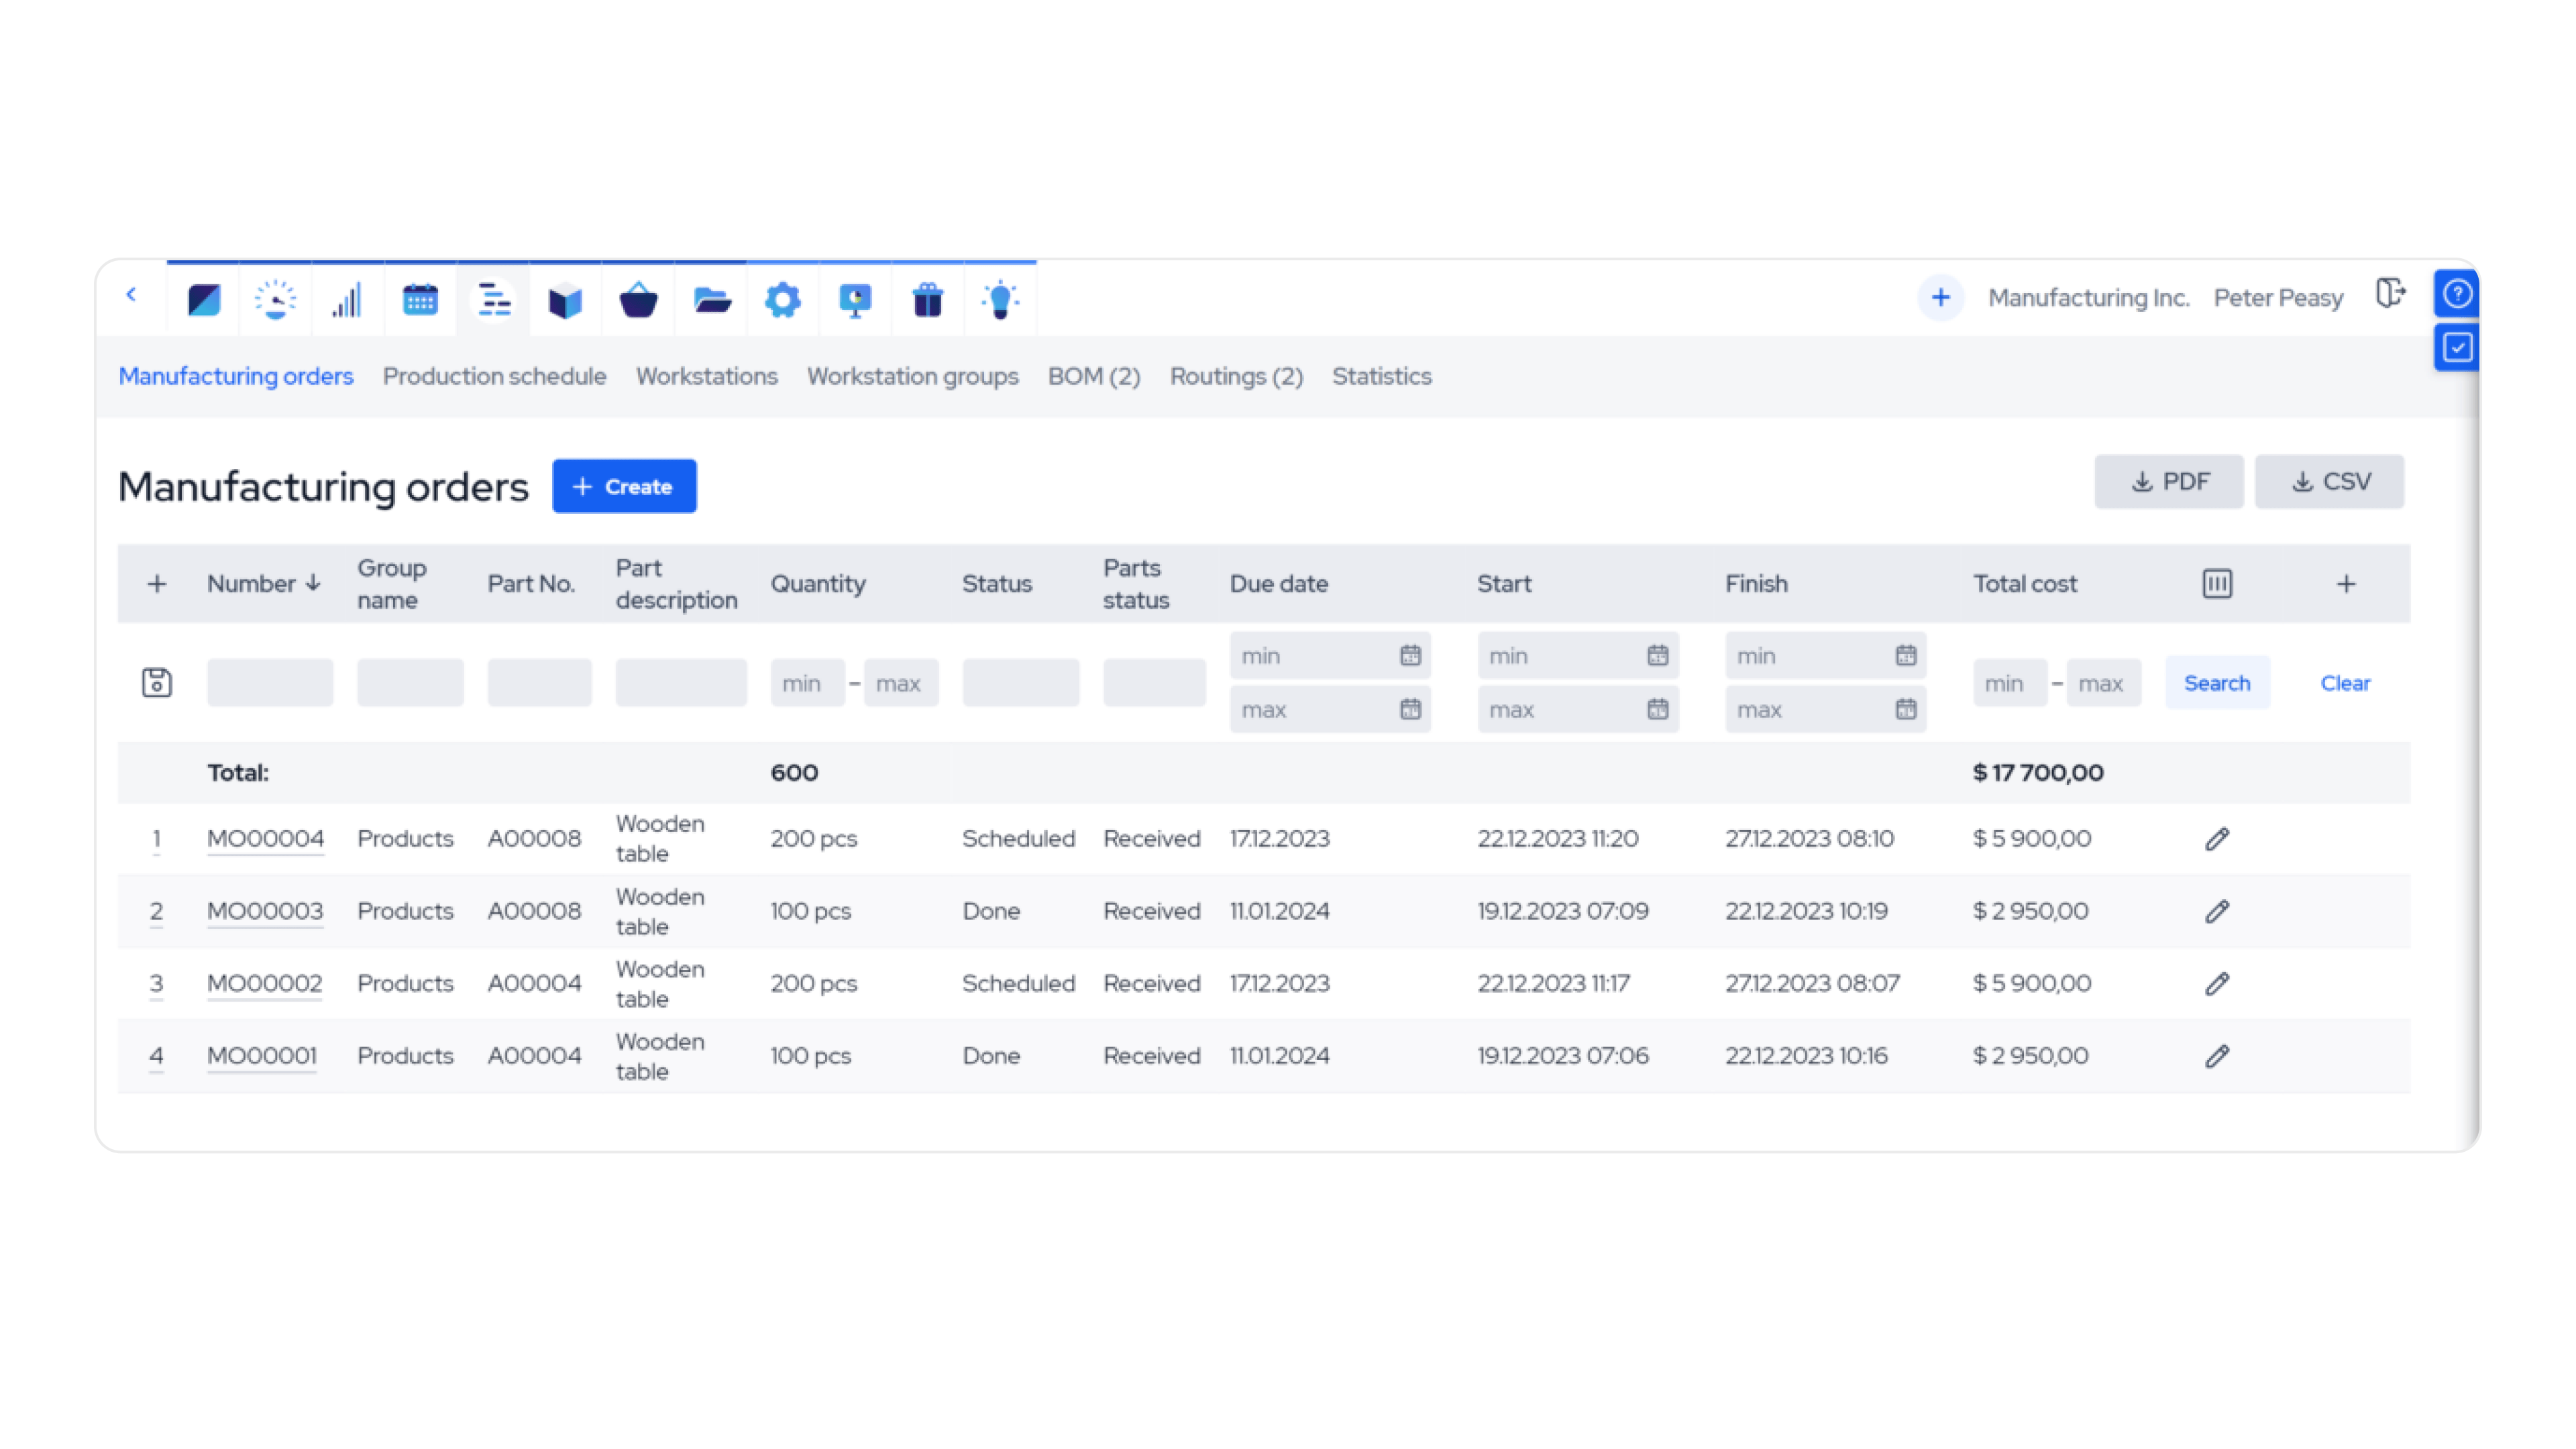Click the lightbulb tips icon
The image size is (2576, 1449).
[x=999, y=299]
